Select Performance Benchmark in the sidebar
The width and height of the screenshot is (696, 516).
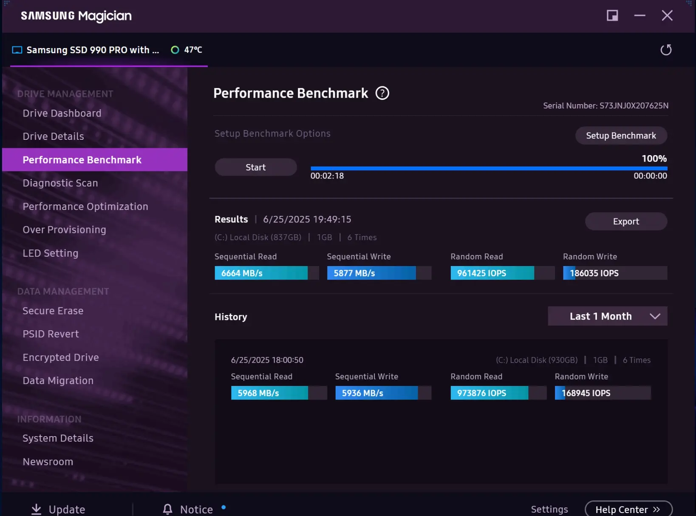(x=95, y=160)
